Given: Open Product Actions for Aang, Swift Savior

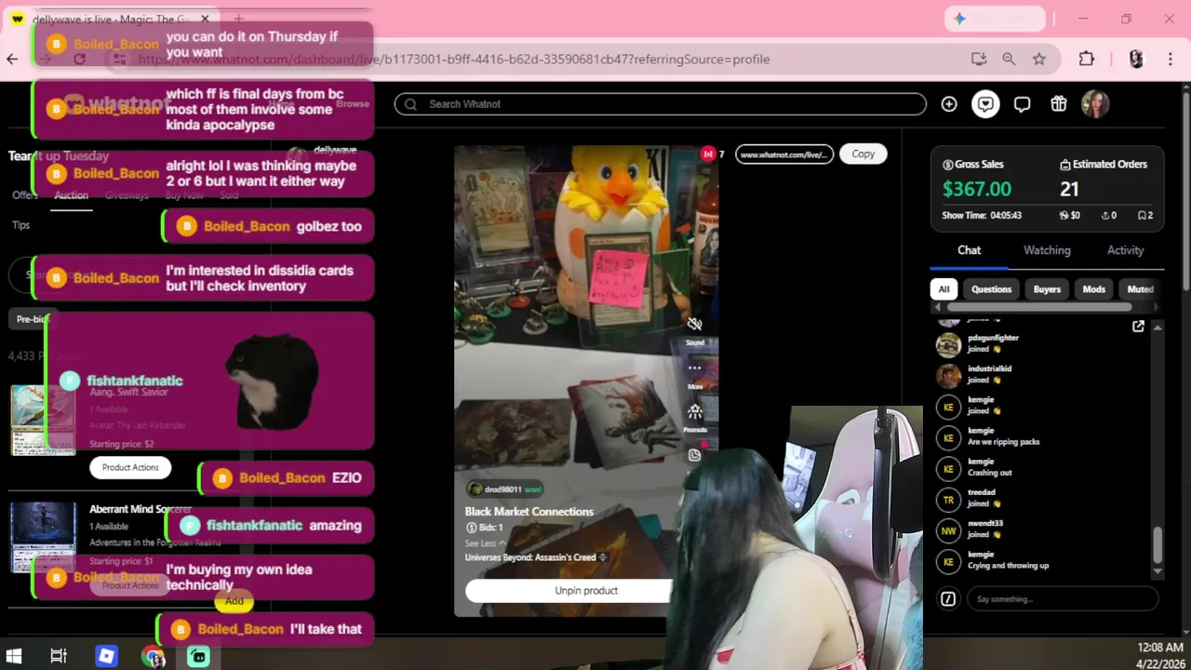Looking at the screenshot, I should [x=130, y=467].
